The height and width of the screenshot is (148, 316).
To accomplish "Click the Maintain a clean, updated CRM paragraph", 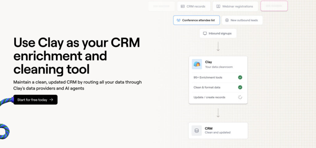I will point(77,85).
